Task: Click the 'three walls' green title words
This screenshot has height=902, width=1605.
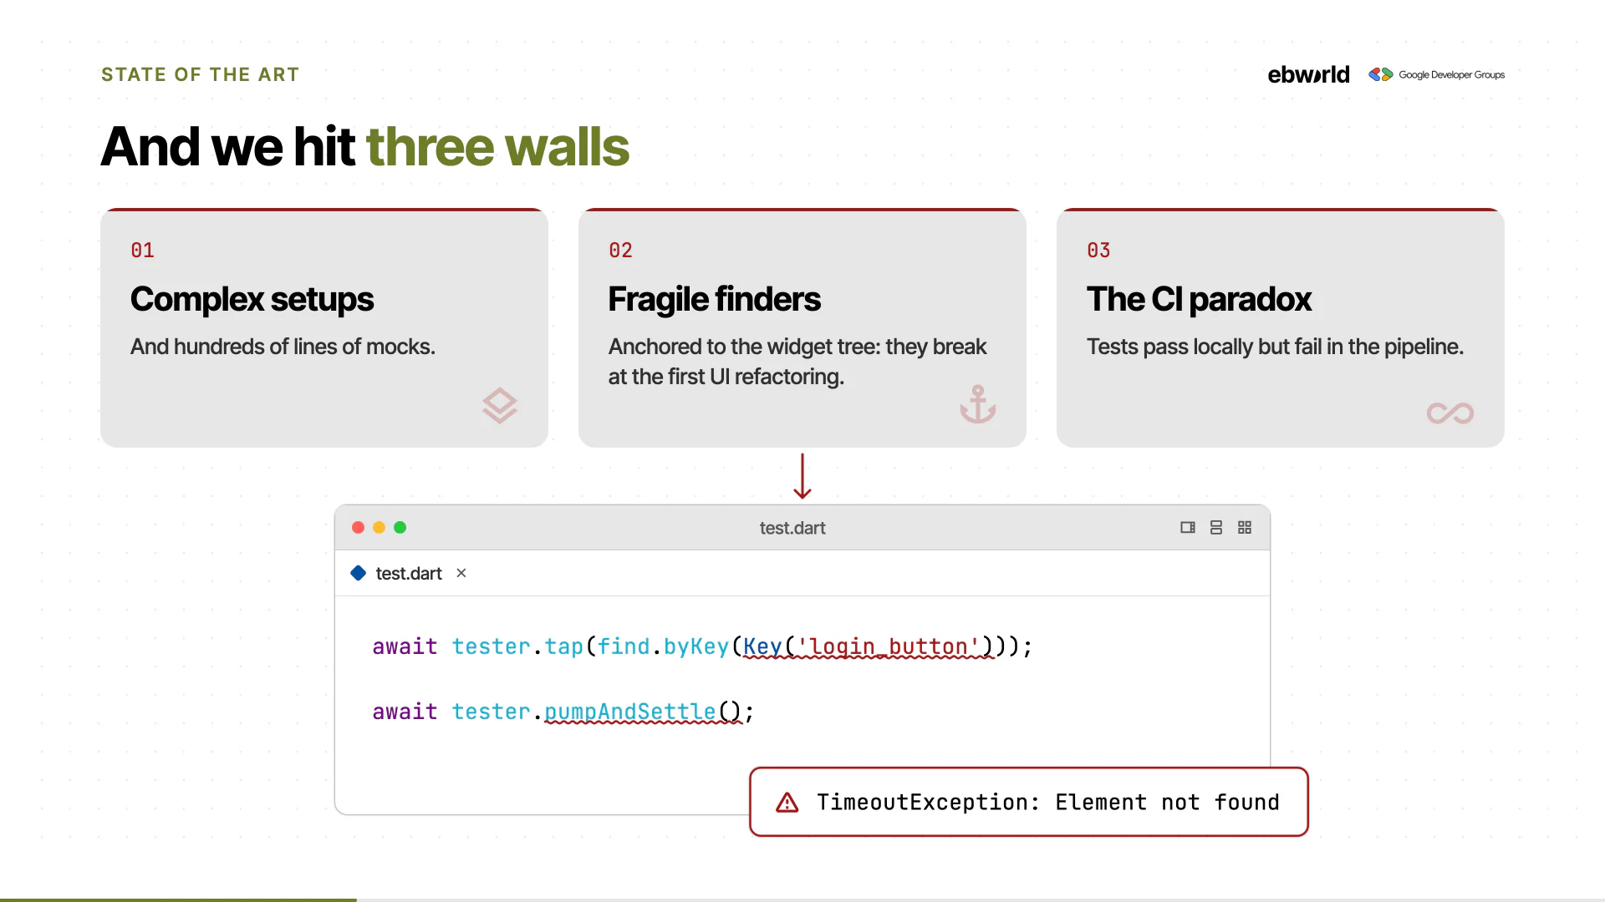Action: pos(497,147)
